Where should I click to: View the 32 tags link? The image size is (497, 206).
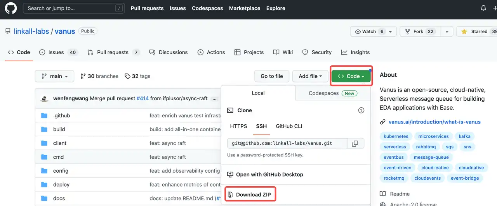pyautogui.click(x=137, y=76)
